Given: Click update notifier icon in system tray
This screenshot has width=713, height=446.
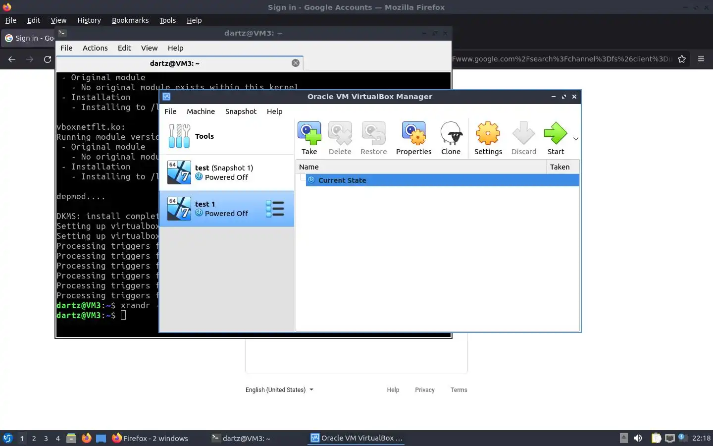Looking at the screenshot, I should click(682, 438).
